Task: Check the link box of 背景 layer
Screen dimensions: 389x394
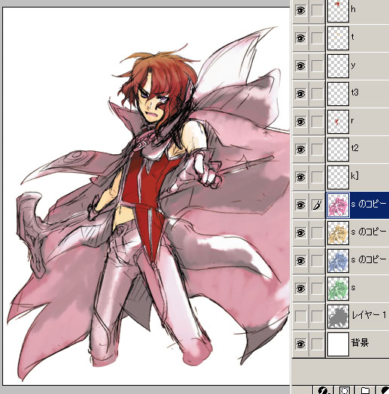Action: tap(317, 344)
